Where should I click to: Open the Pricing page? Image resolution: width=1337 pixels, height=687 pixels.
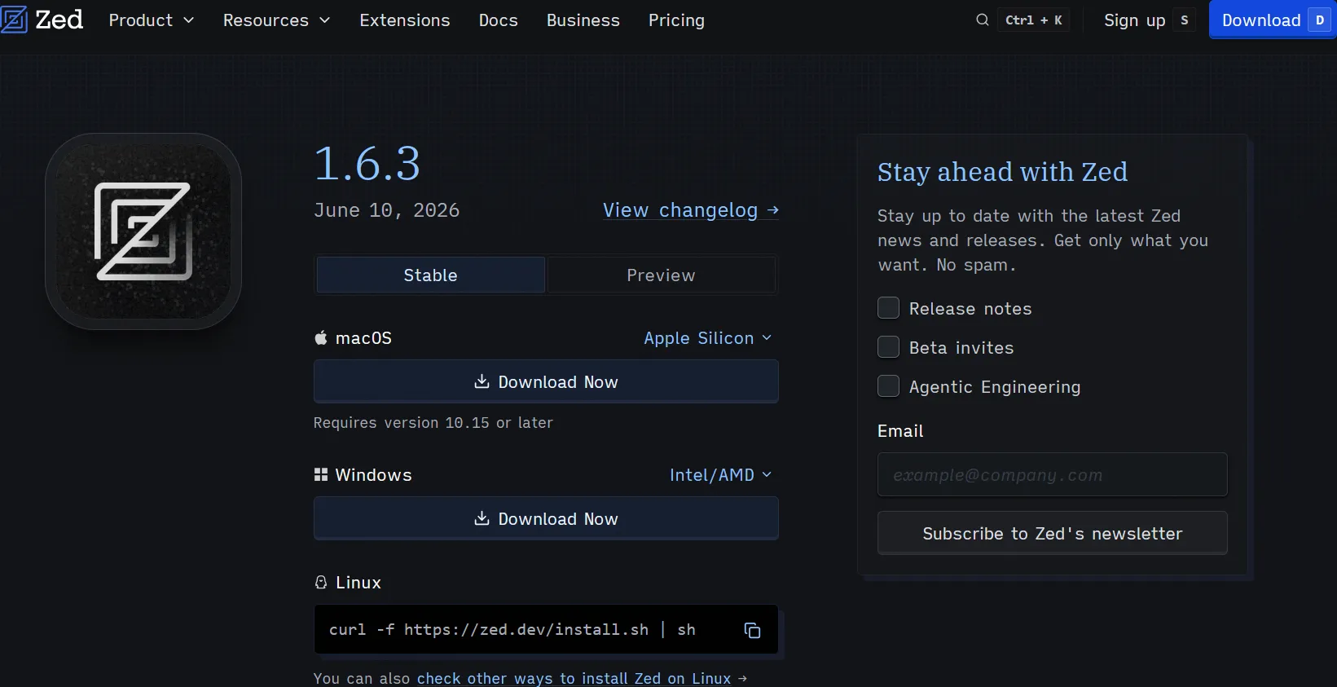[676, 20]
